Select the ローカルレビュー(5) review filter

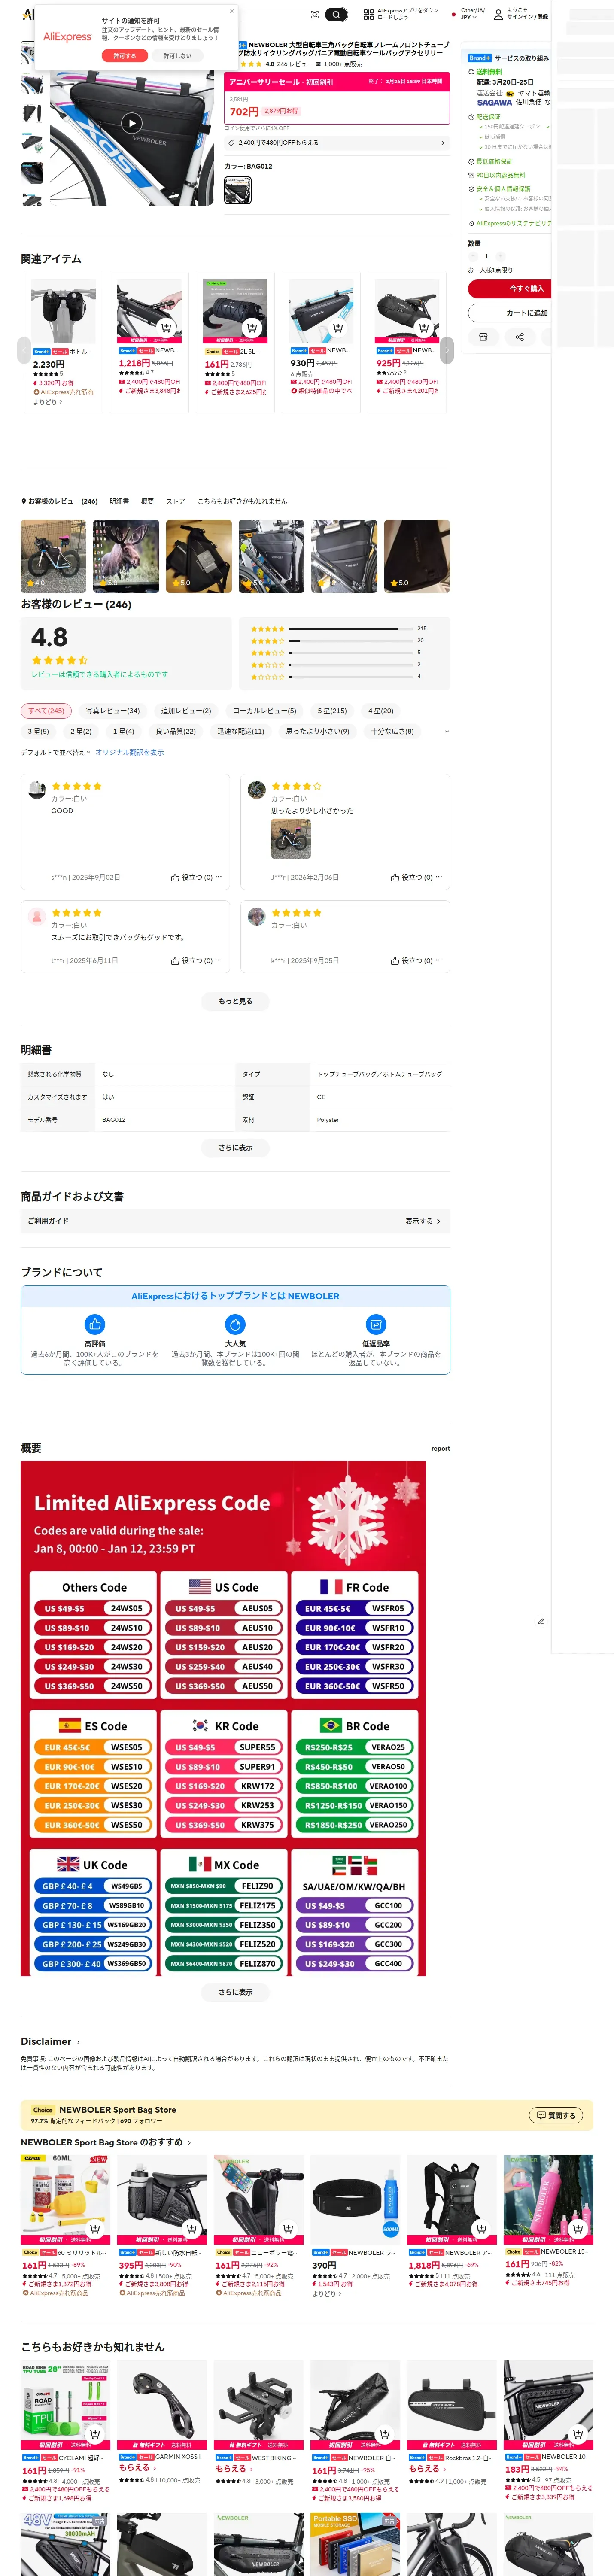pyautogui.click(x=264, y=710)
